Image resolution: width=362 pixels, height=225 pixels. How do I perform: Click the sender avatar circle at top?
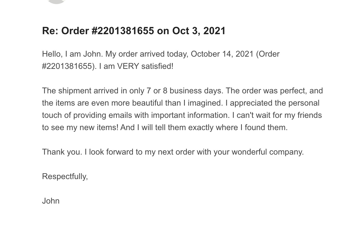[56, 1]
